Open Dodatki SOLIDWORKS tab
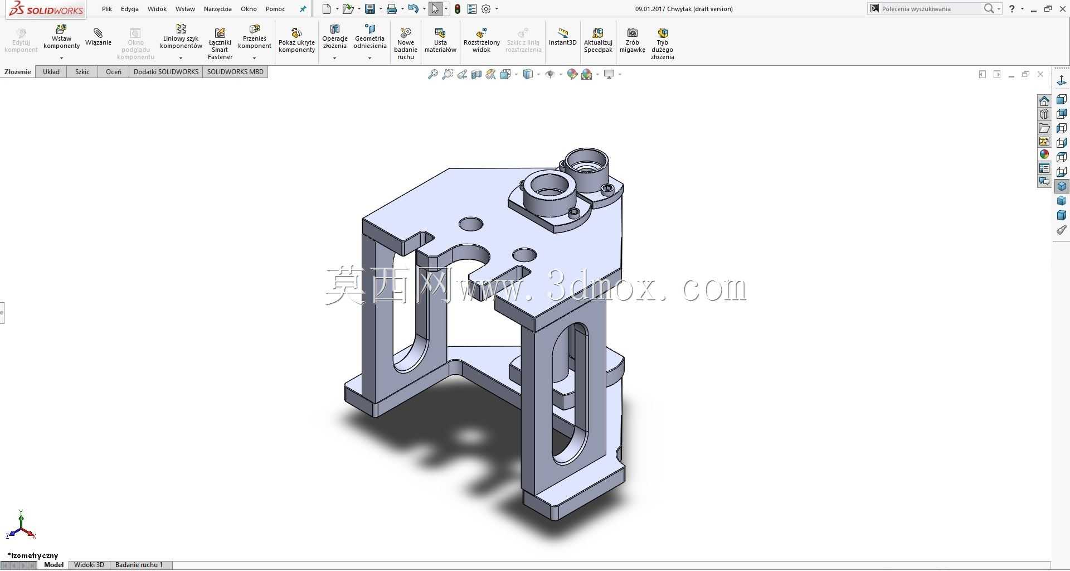 [166, 71]
